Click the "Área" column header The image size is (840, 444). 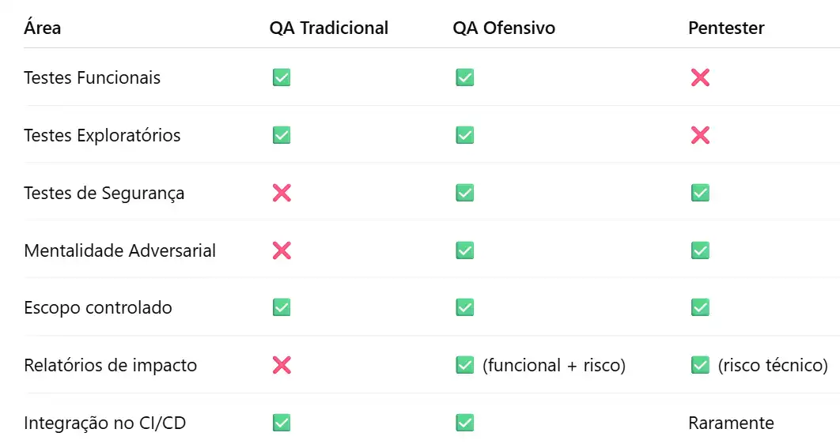pyautogui.click(x=43, y=28)
